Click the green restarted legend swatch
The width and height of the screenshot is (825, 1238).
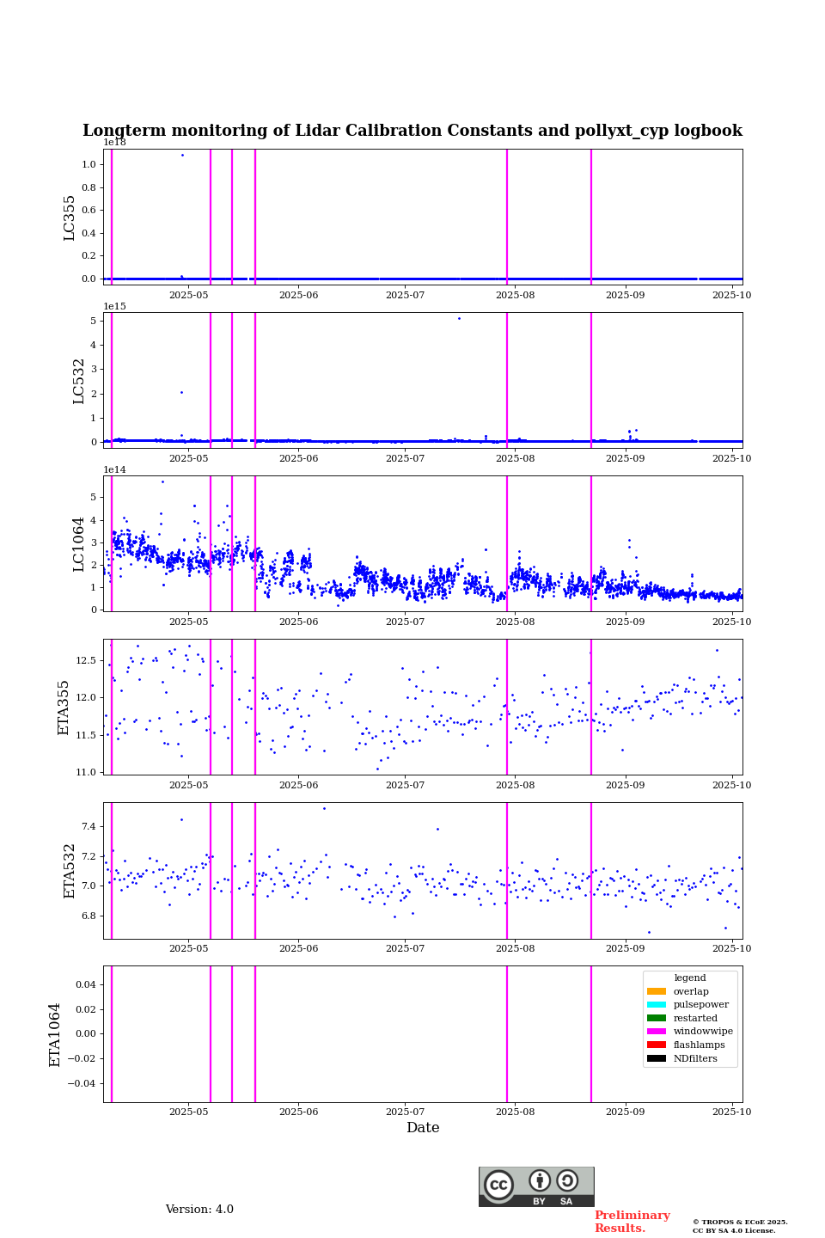point(657,1018)
